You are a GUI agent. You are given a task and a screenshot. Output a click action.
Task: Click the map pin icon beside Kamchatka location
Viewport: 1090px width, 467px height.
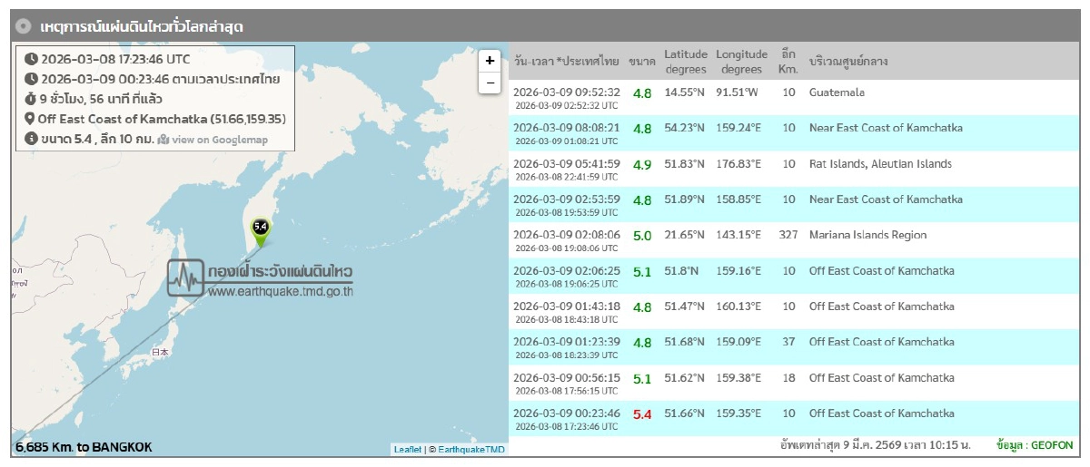(x=31, y=119)
